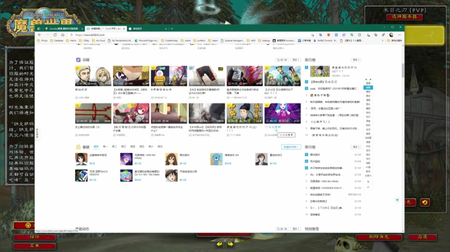Select the 周三 tab in 番剧
The width and height of the screenshot is (450, 252).
click(123, 147)
